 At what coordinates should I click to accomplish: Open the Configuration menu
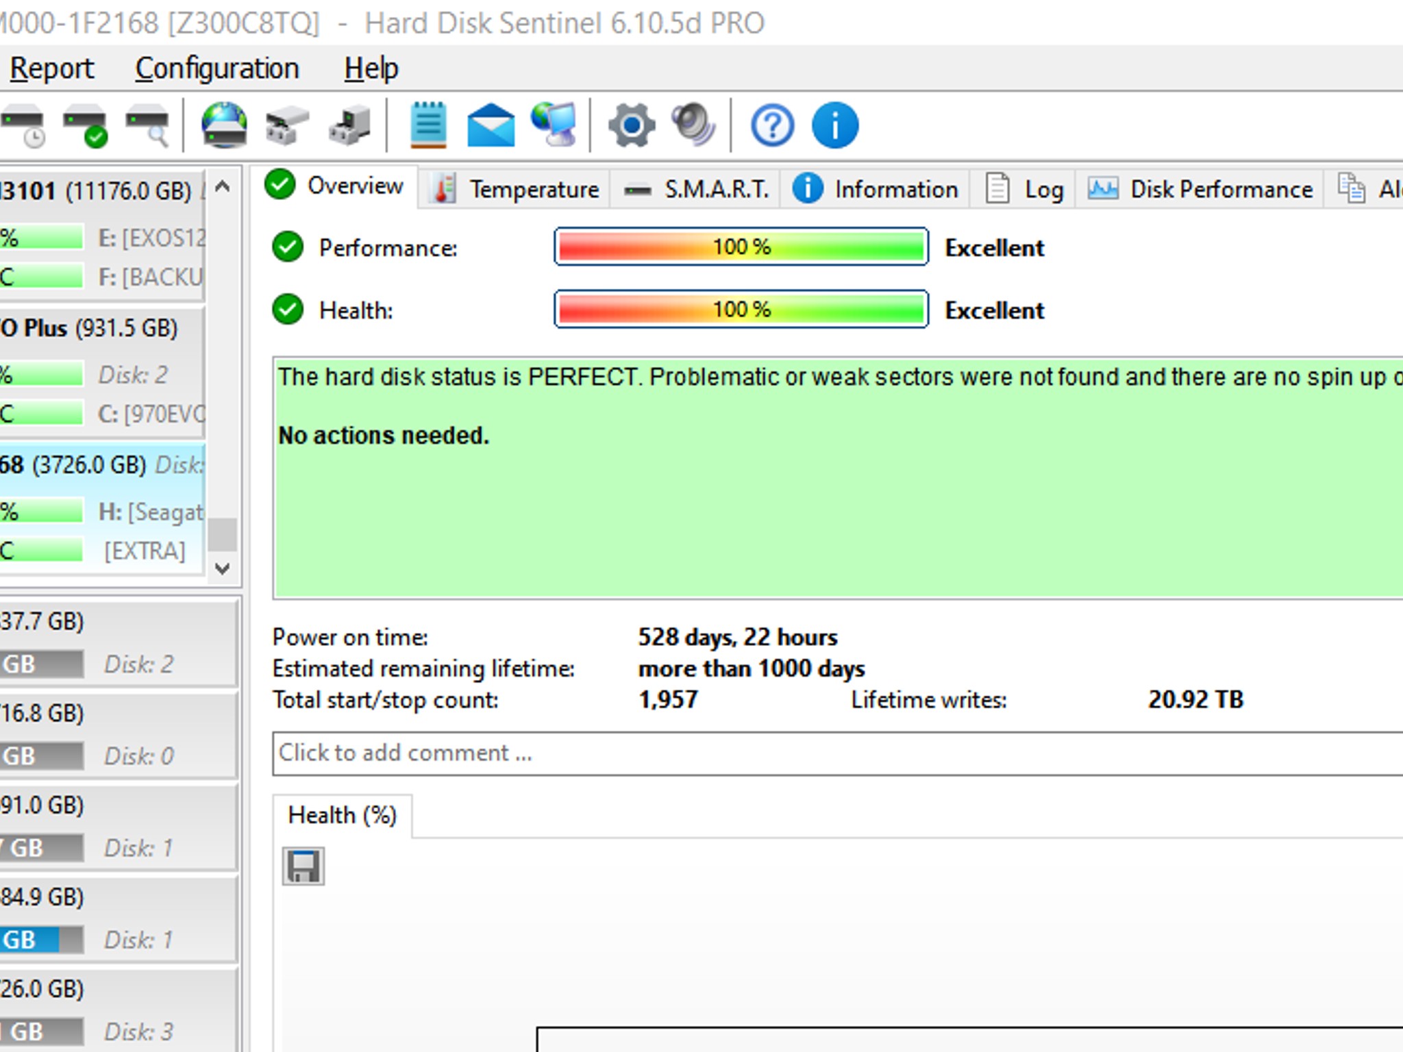coord(217,68)
